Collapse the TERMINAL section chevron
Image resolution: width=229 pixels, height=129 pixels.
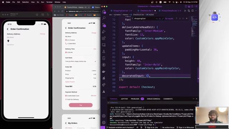[x=108, y=103]
